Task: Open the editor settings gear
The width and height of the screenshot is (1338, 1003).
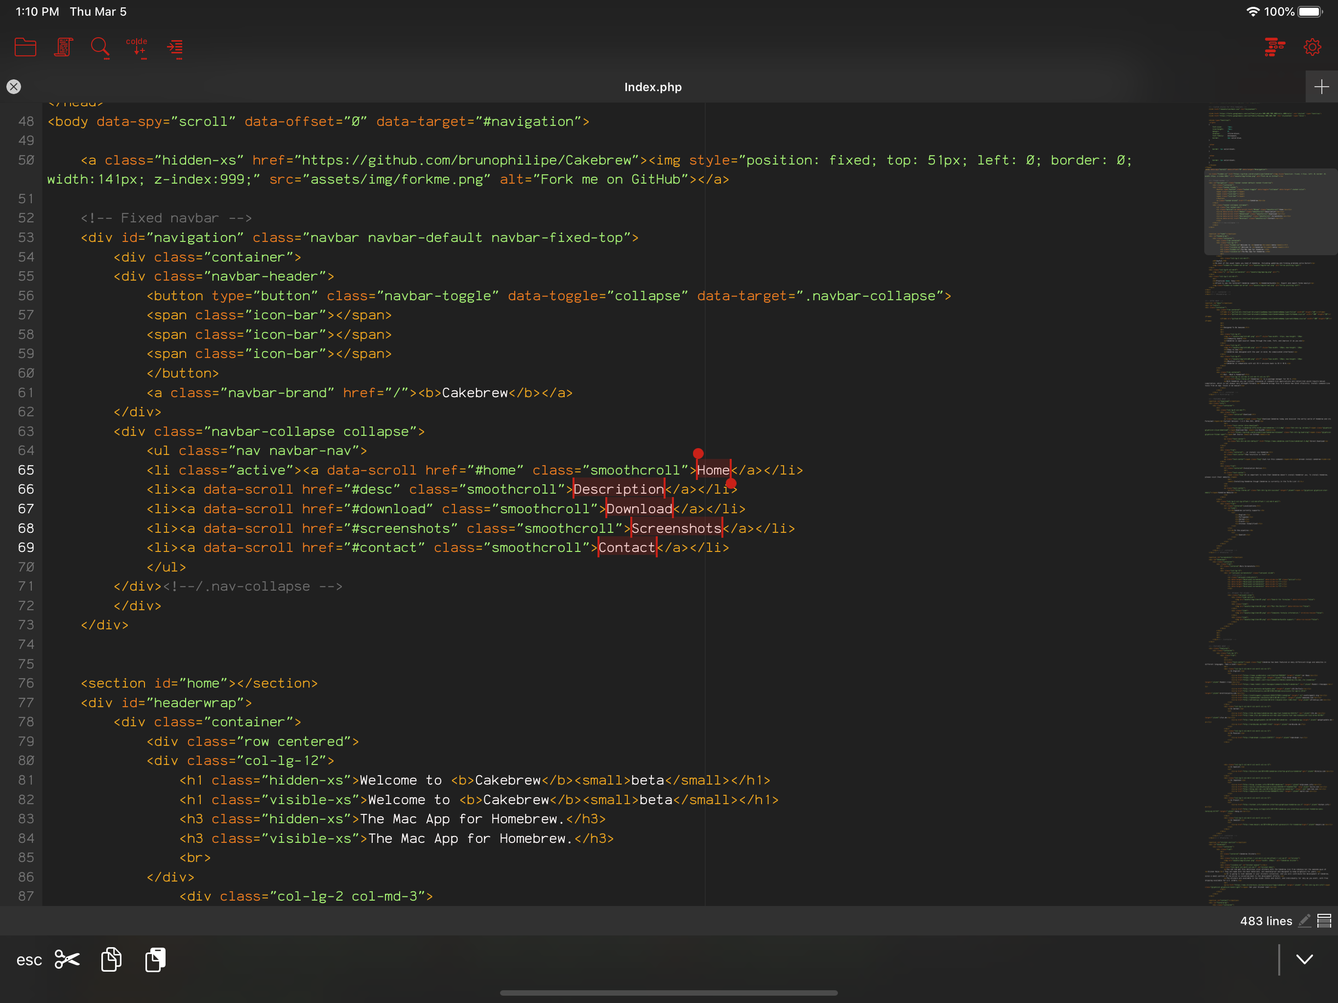Action: pyautogui.click(x=1312, y=47)
